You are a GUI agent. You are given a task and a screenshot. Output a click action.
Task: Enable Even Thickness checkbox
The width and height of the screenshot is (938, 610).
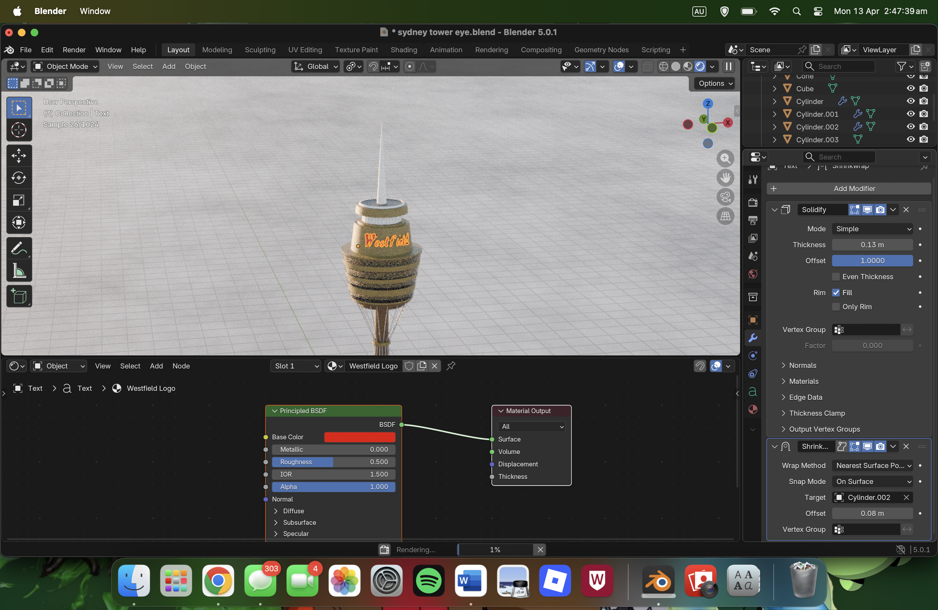pyautogui.click(x=836, y=277)
